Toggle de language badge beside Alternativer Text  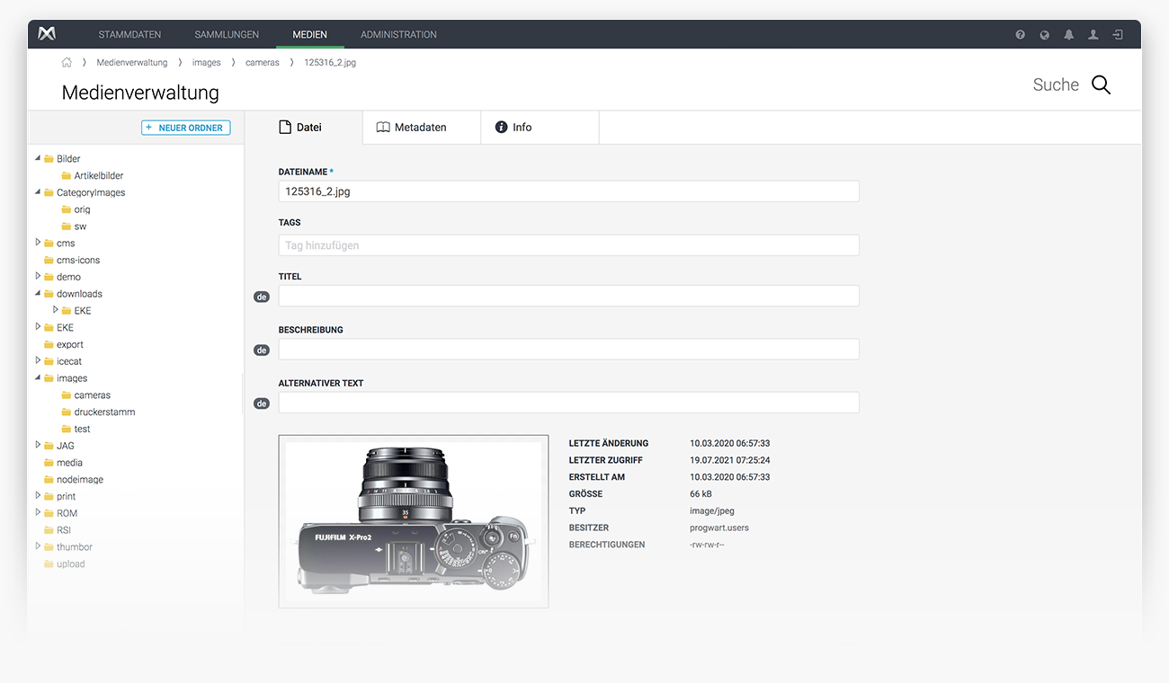click(262, 404)
